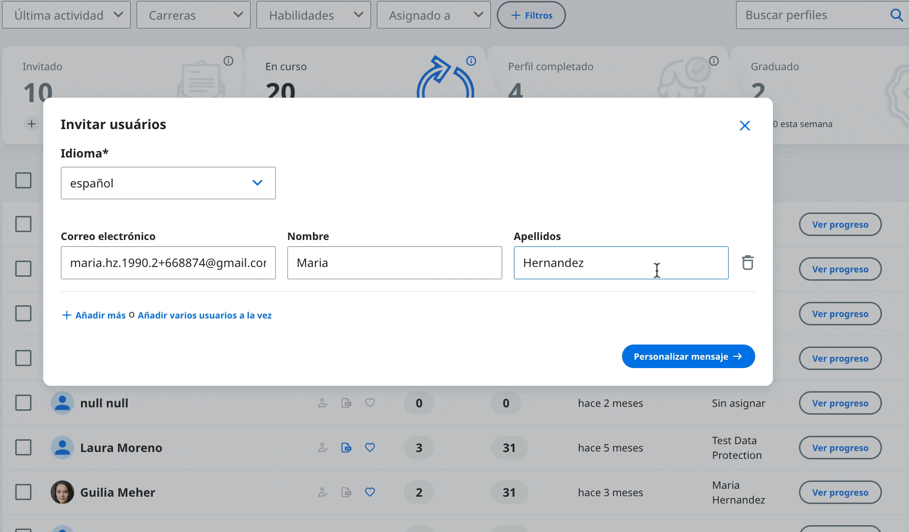Click heart icon in Laura Moreno row
The height and width of the screenshot is (532, 909).
(x=370, y=448)
